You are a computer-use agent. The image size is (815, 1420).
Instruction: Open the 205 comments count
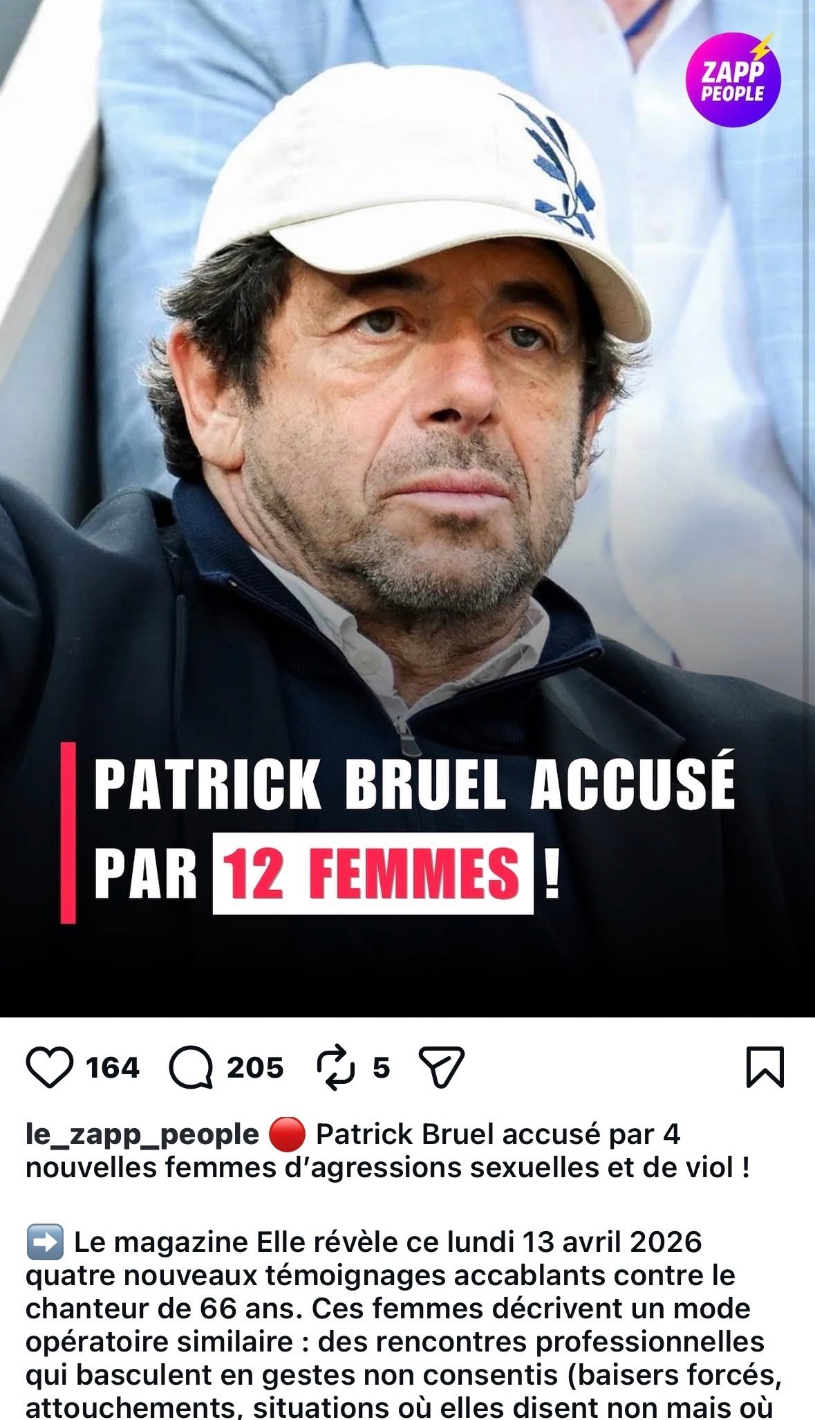pyautogui.click(x=255, y=1068)
